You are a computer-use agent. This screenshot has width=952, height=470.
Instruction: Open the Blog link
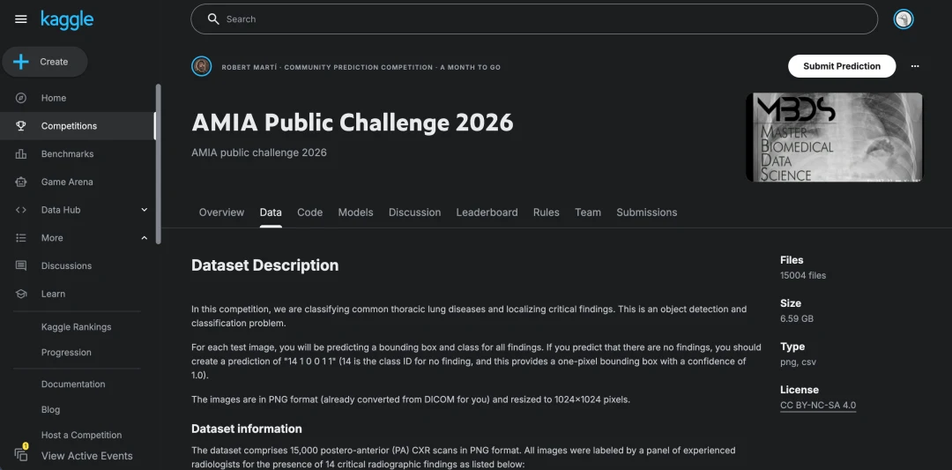[x=50, y=409]
